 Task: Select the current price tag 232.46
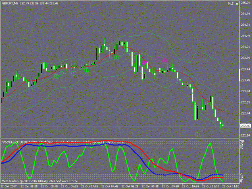tap(246, 126)
